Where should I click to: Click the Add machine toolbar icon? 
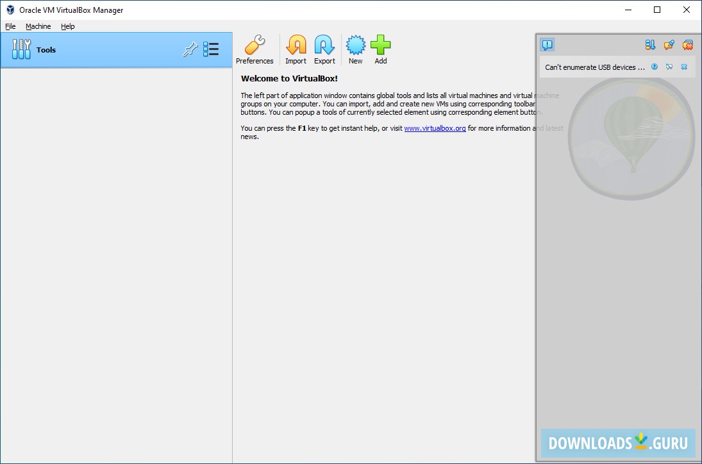[380, 45]
